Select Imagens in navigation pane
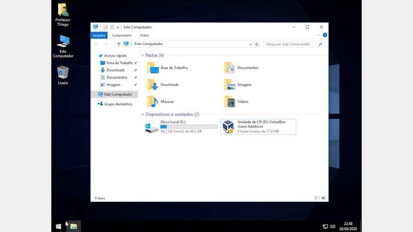Viewport: 413px width, 232px height. (114, 84)
